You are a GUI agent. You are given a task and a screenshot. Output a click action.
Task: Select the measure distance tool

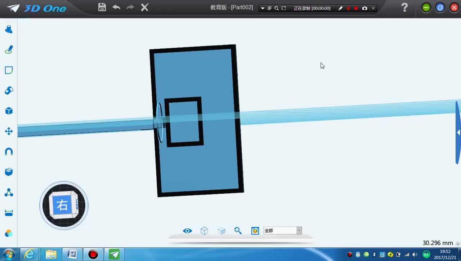tap(9, 213)
